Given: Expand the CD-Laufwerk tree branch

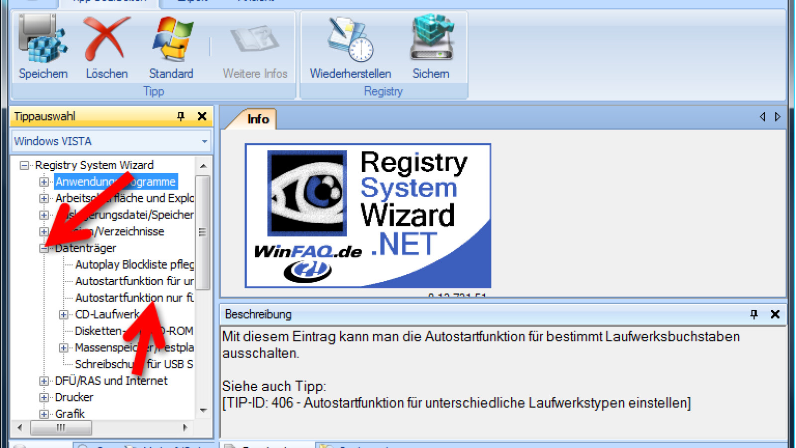Looking at the screenshot, I should (x=63, y=314).
